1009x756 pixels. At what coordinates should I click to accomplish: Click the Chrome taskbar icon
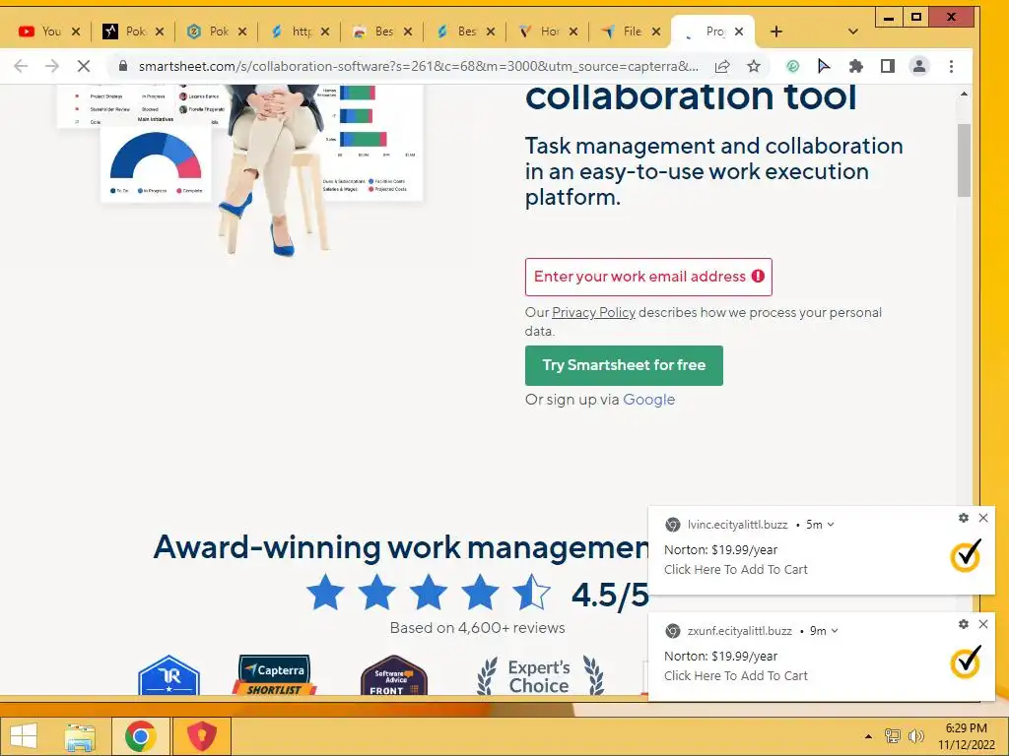point(140,736)
